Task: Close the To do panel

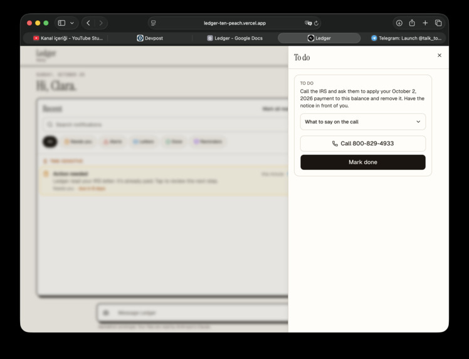Action: pos(439,55)
